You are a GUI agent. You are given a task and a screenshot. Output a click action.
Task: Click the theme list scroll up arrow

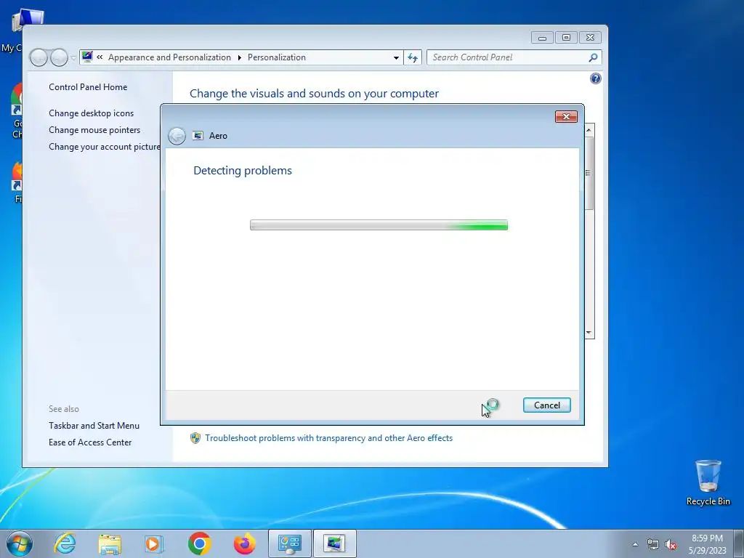click(x=589, y=129)
